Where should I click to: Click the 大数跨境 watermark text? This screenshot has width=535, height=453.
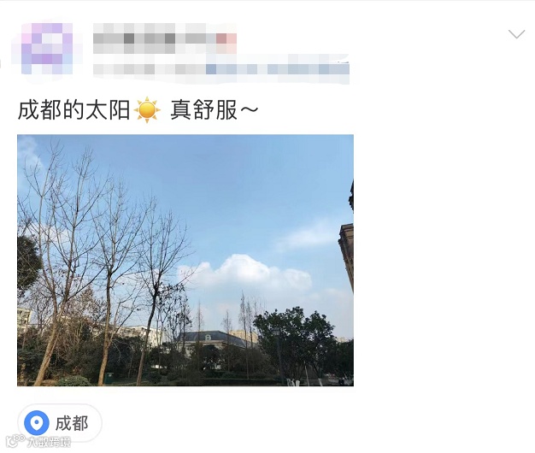click(x=49, y=442)
